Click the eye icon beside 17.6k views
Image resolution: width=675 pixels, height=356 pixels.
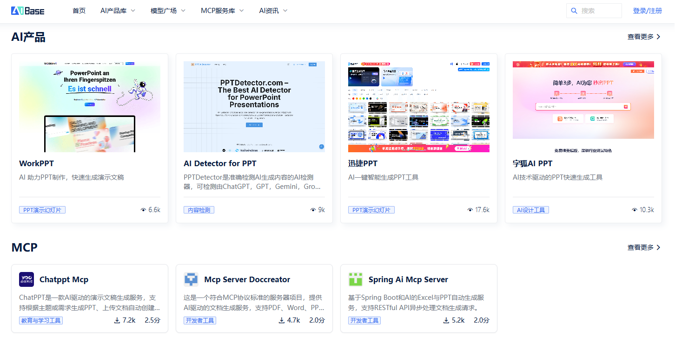coord(470,210)
